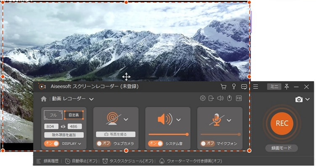This screenshot has width=316, height=167.
Task: Click the microphone volume slider
Action: 220,134
